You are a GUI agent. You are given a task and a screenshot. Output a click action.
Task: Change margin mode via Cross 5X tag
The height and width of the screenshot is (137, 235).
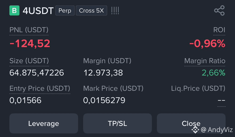[x=91, y=10]
